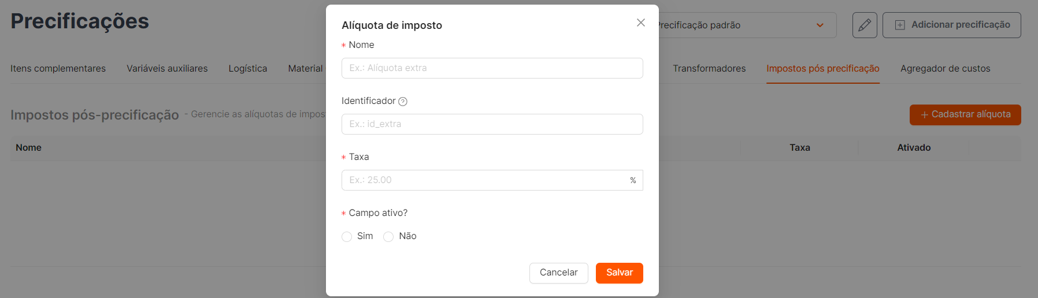Click the Cancelar button

tap(558, 273)
